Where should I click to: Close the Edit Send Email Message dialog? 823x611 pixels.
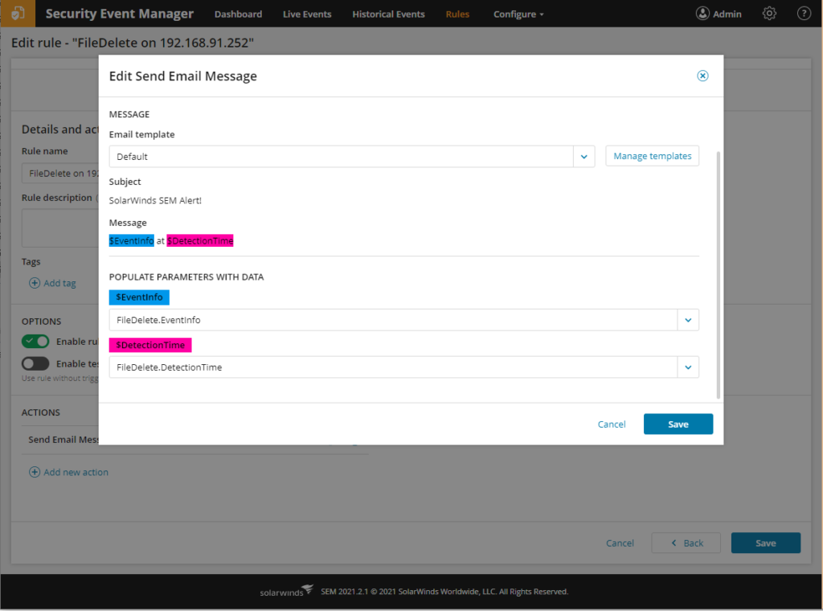pos(702,76)
